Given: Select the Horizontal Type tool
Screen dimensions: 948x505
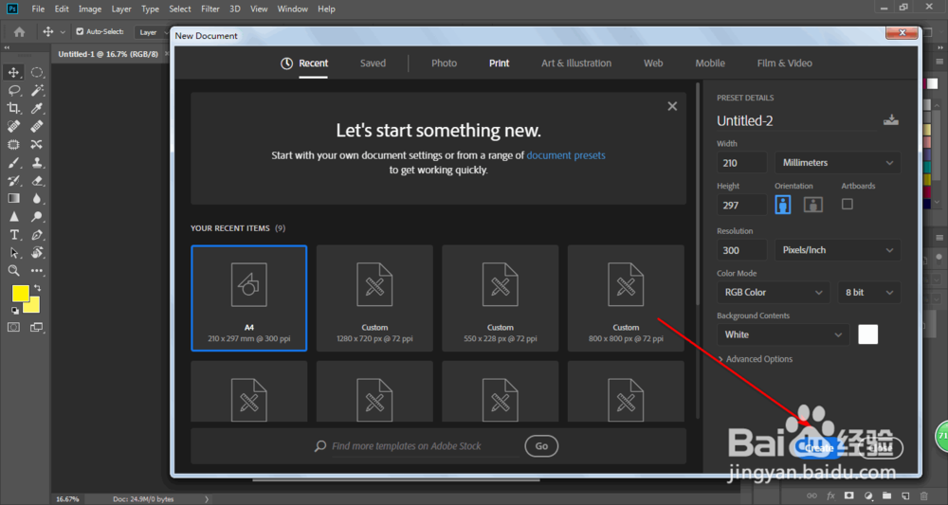Looking at the screenshot, I should [x=13, y=234].
